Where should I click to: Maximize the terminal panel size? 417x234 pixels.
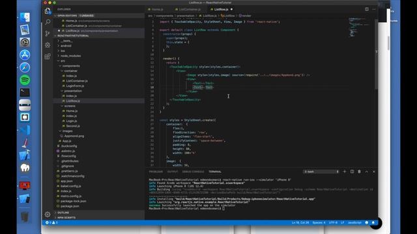366,172
